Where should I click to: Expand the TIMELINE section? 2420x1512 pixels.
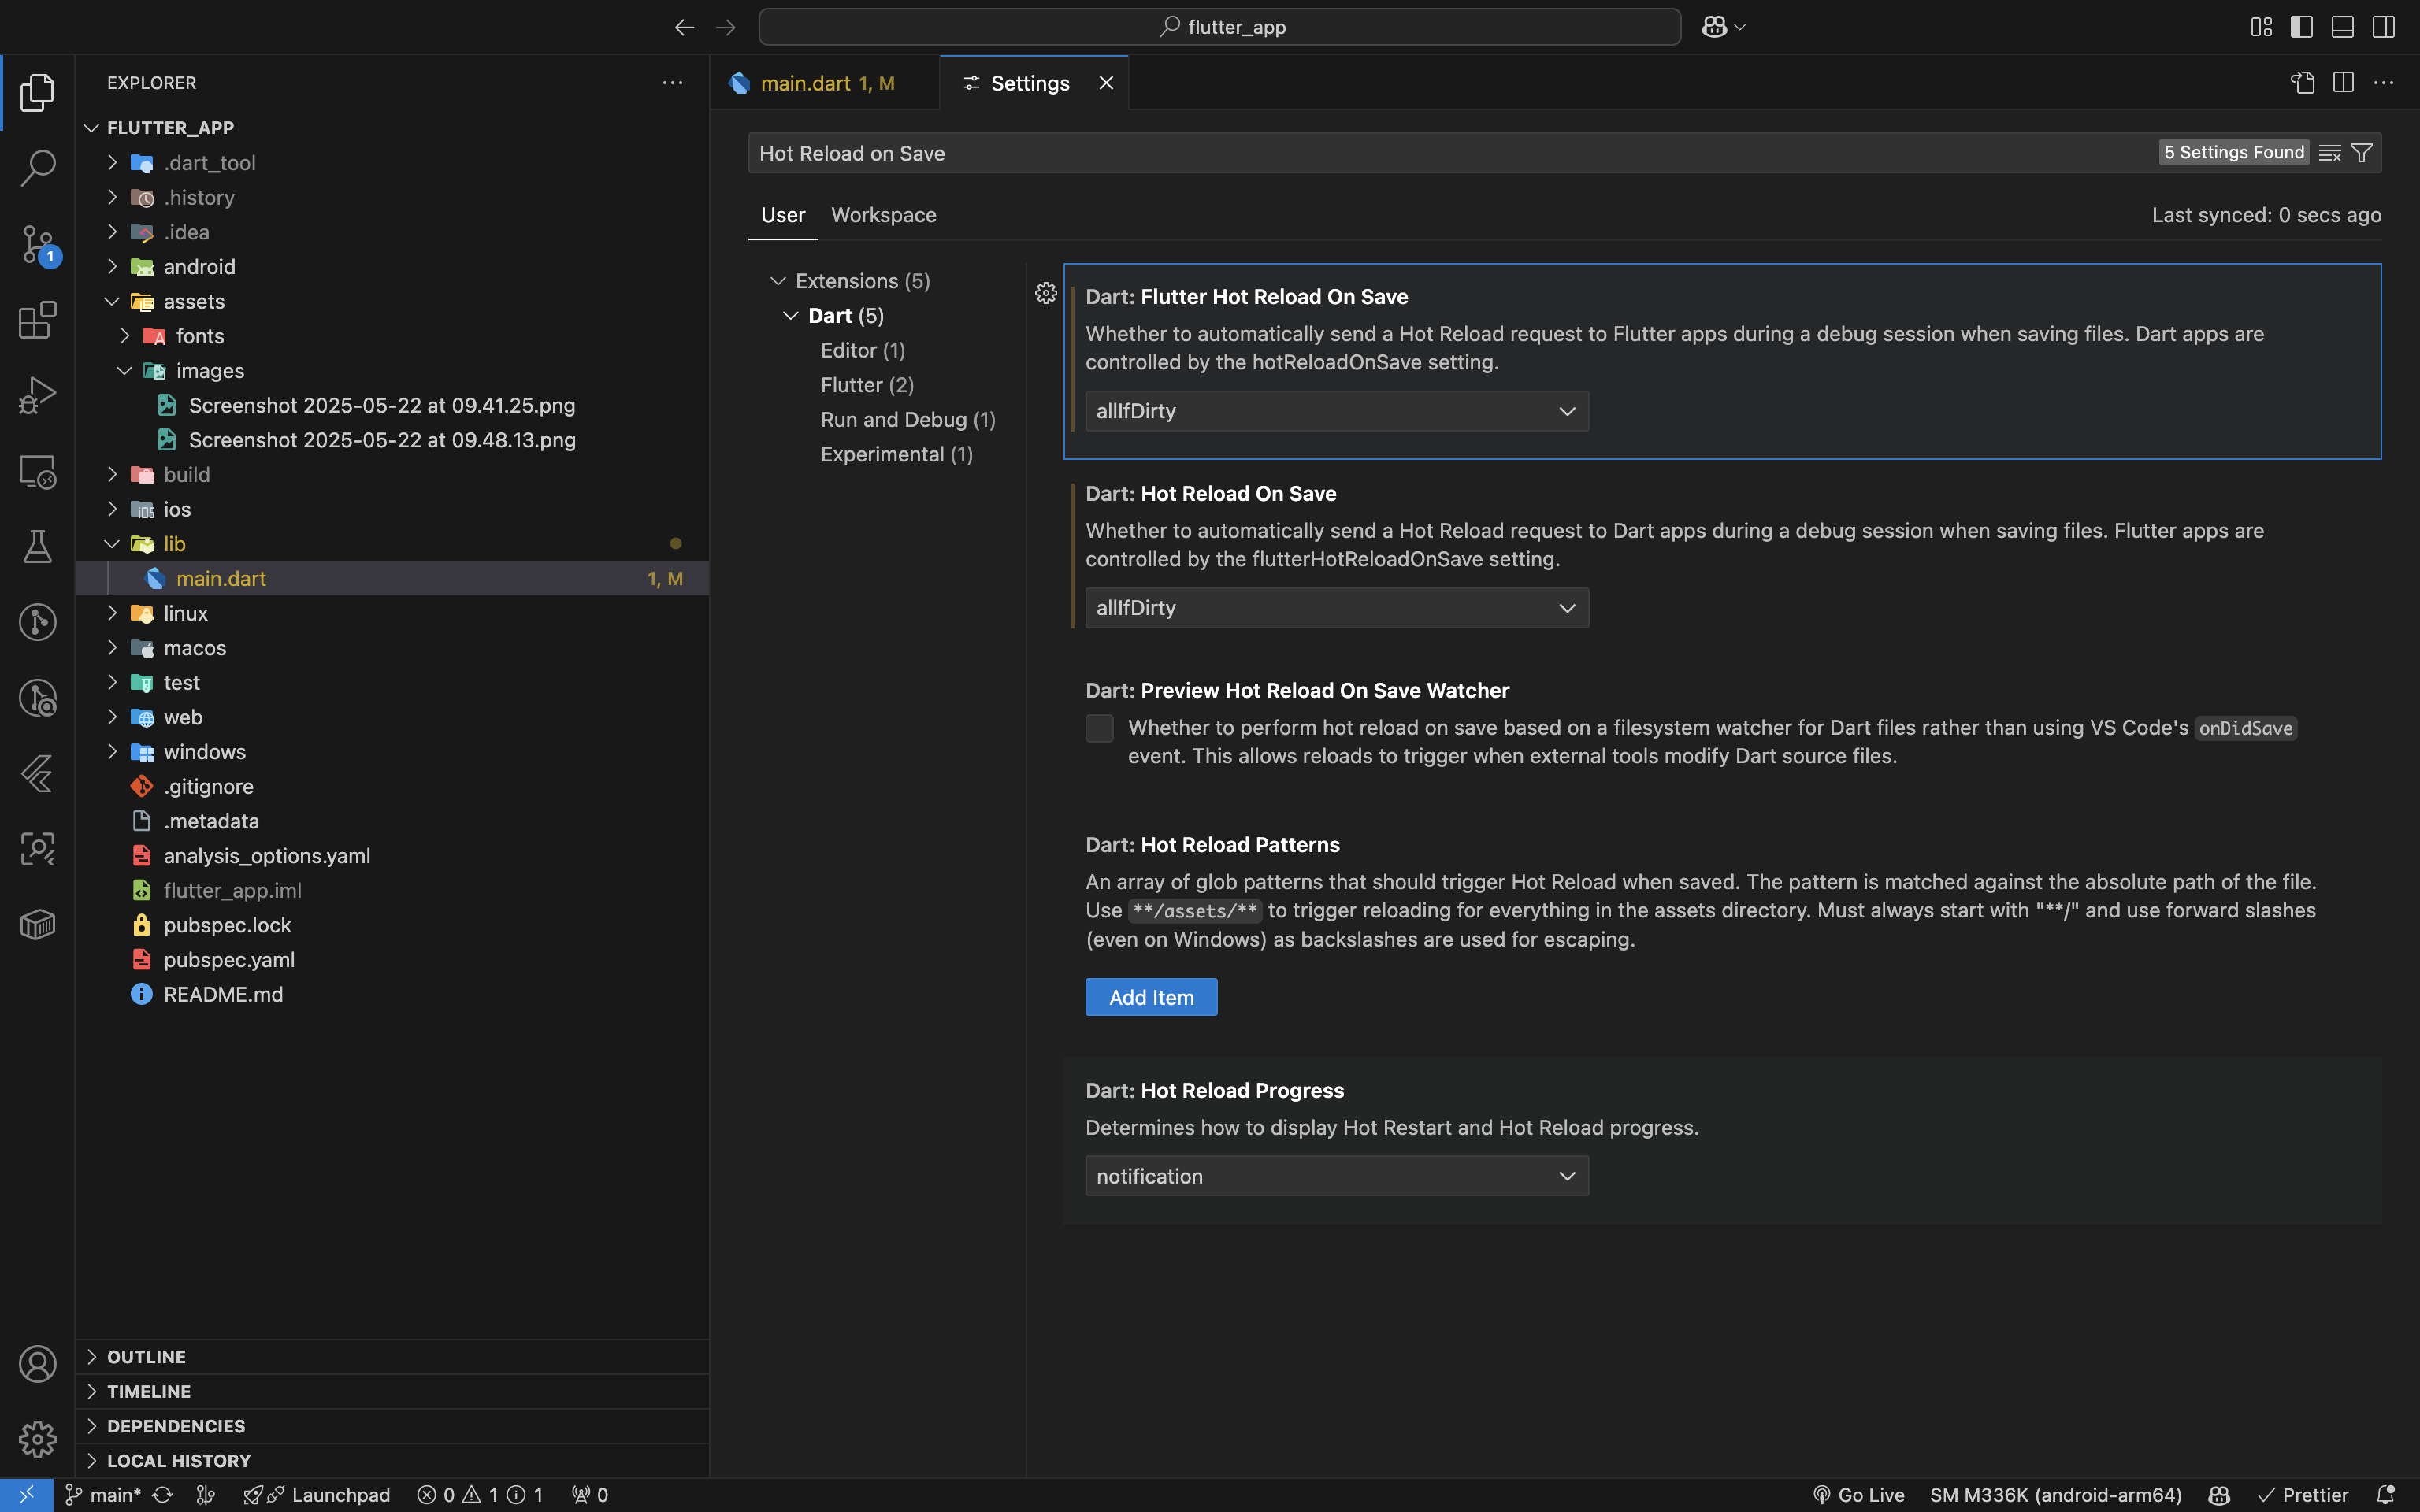pyautogui.click(x=392, y=1391)
